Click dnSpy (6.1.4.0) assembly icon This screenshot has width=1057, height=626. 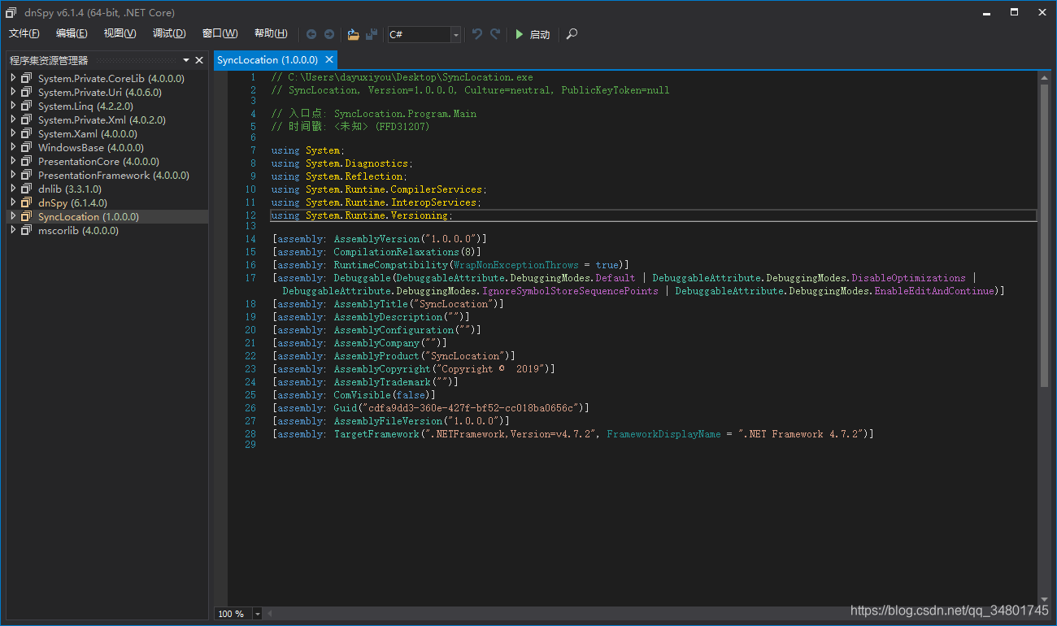(27, 202)
